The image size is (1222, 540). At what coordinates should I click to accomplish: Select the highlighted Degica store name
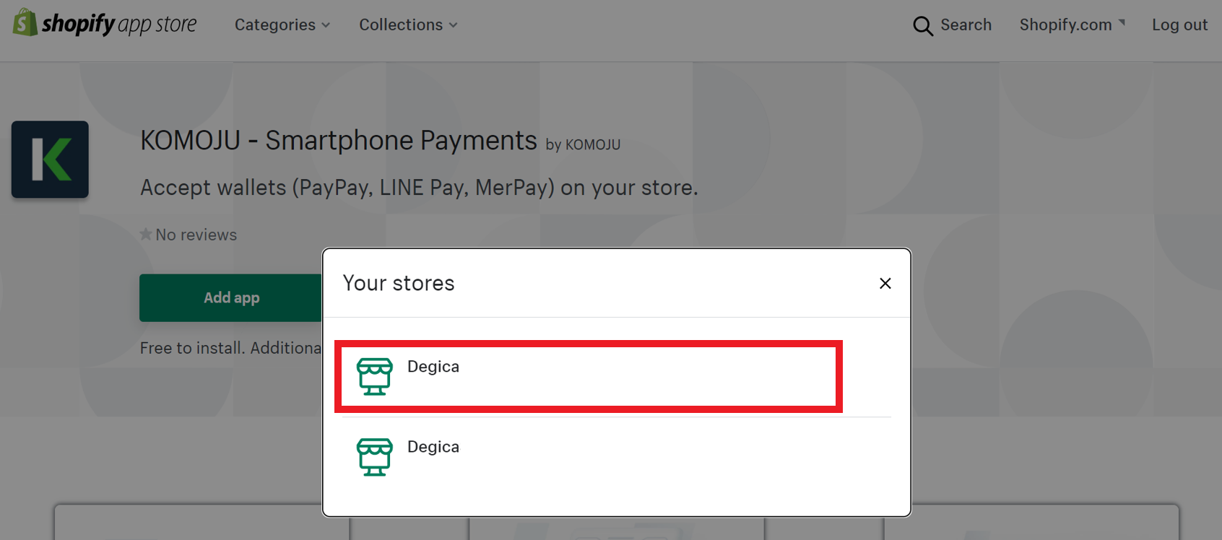[433, 366]
